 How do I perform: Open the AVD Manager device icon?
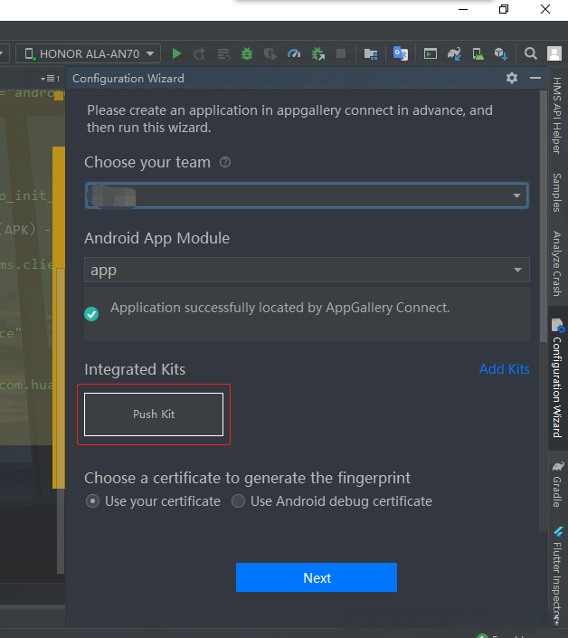point(478,53)
